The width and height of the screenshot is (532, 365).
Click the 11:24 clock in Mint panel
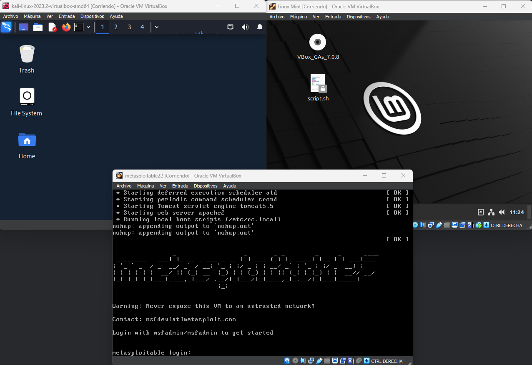[517, 212]
